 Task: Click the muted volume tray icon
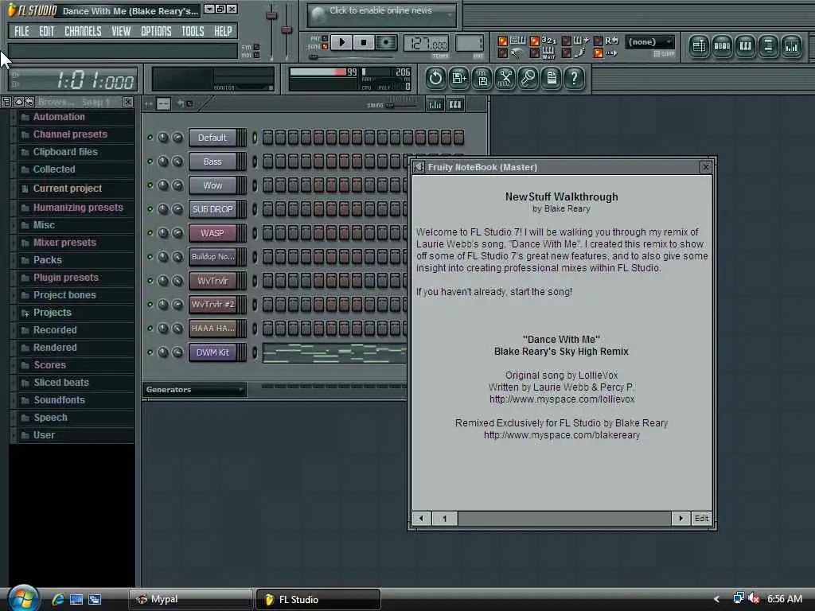[754, 599]
